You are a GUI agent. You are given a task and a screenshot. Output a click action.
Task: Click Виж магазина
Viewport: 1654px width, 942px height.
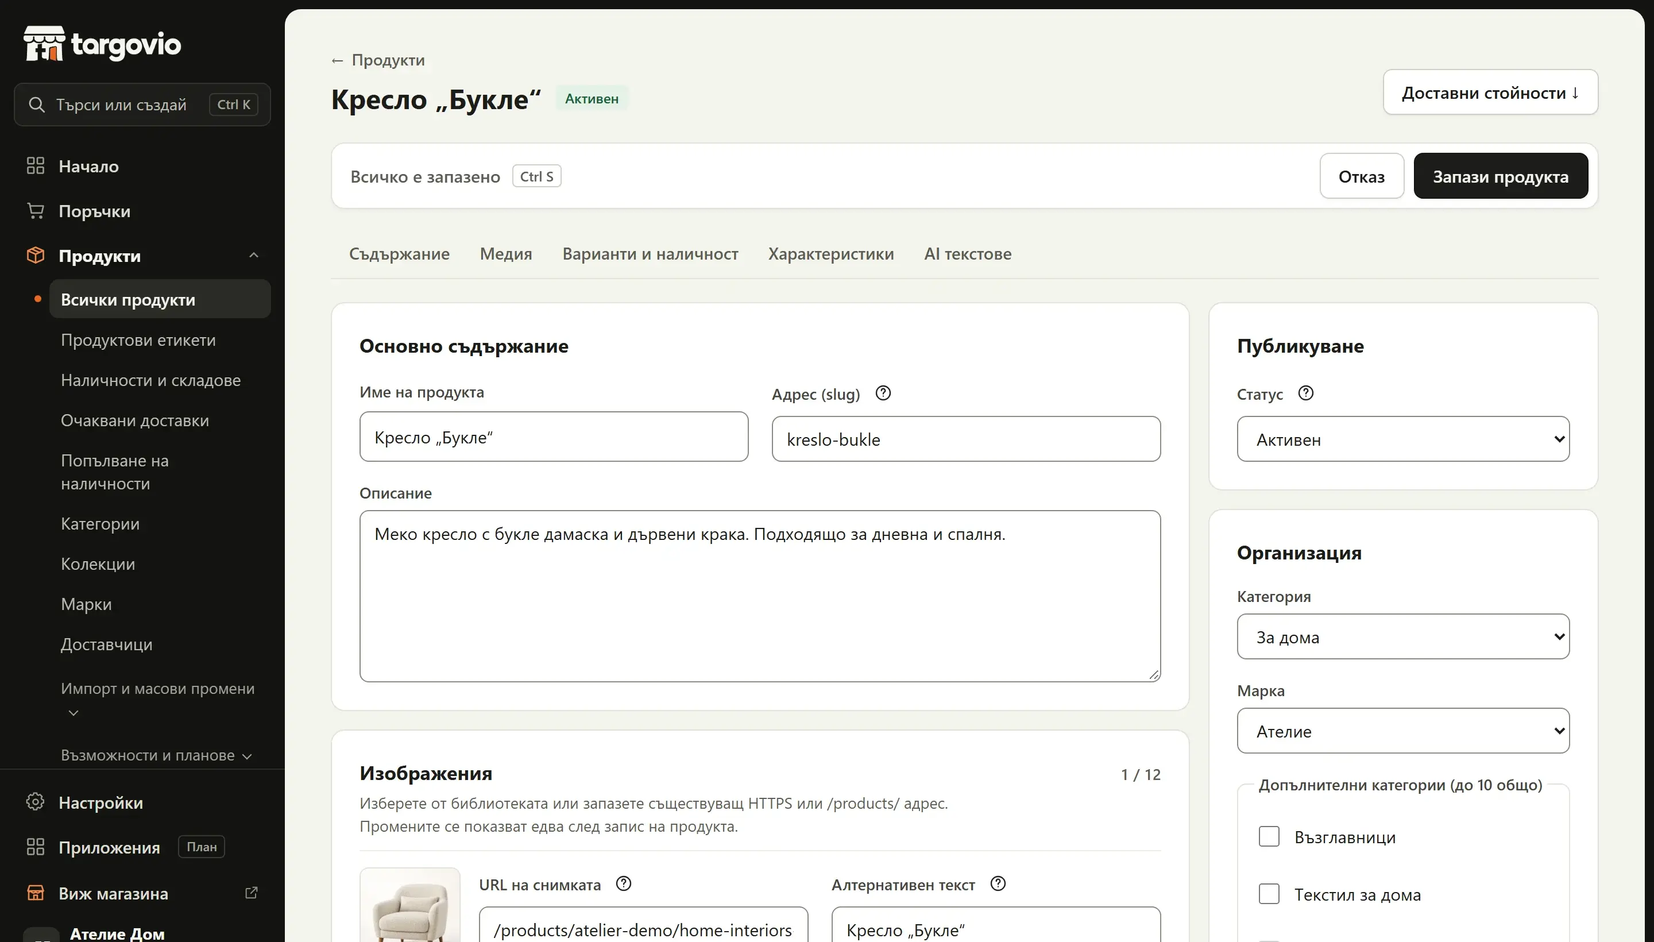(113, 894)
